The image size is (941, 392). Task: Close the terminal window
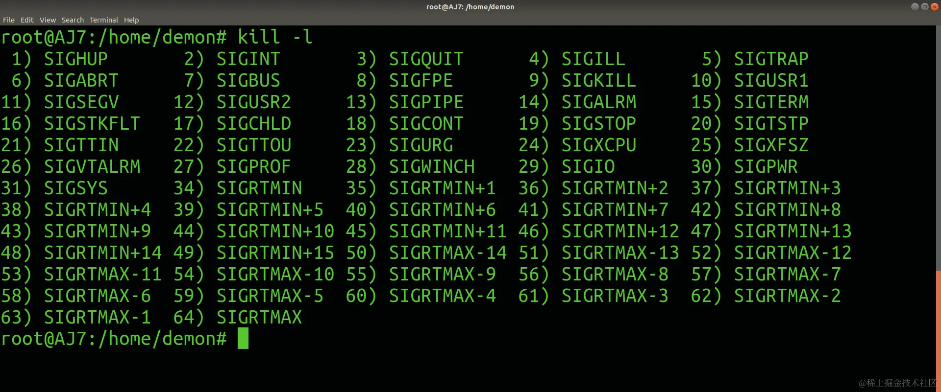(x=934, y=6)
